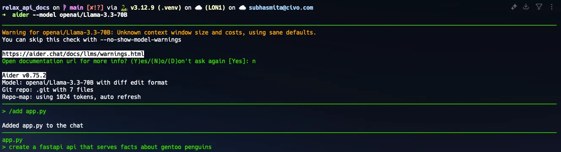The image size is (561, 152).
Task: Click the fastapi gentoo penguins prompt input line
Action: (x=107, y=147)
